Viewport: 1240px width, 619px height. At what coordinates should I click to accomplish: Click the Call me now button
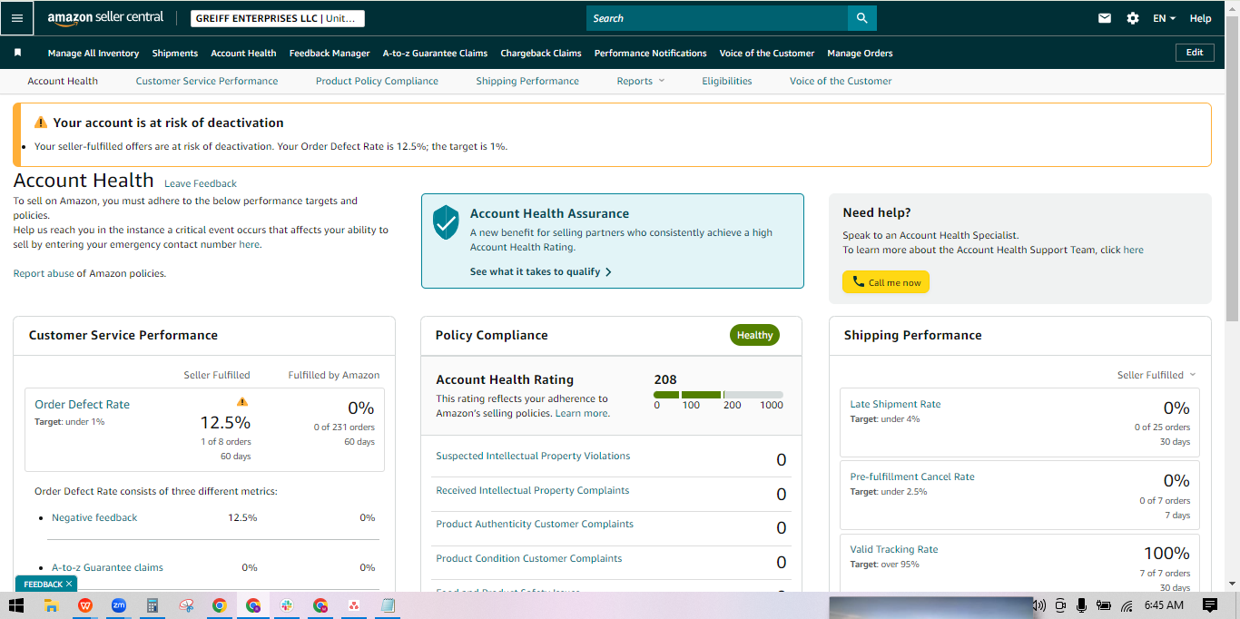(886, 282)
